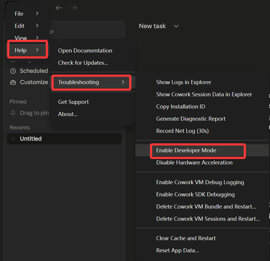Open the Edit submenu
This screenshot has height=261, width=270.
tap(27, 26)
